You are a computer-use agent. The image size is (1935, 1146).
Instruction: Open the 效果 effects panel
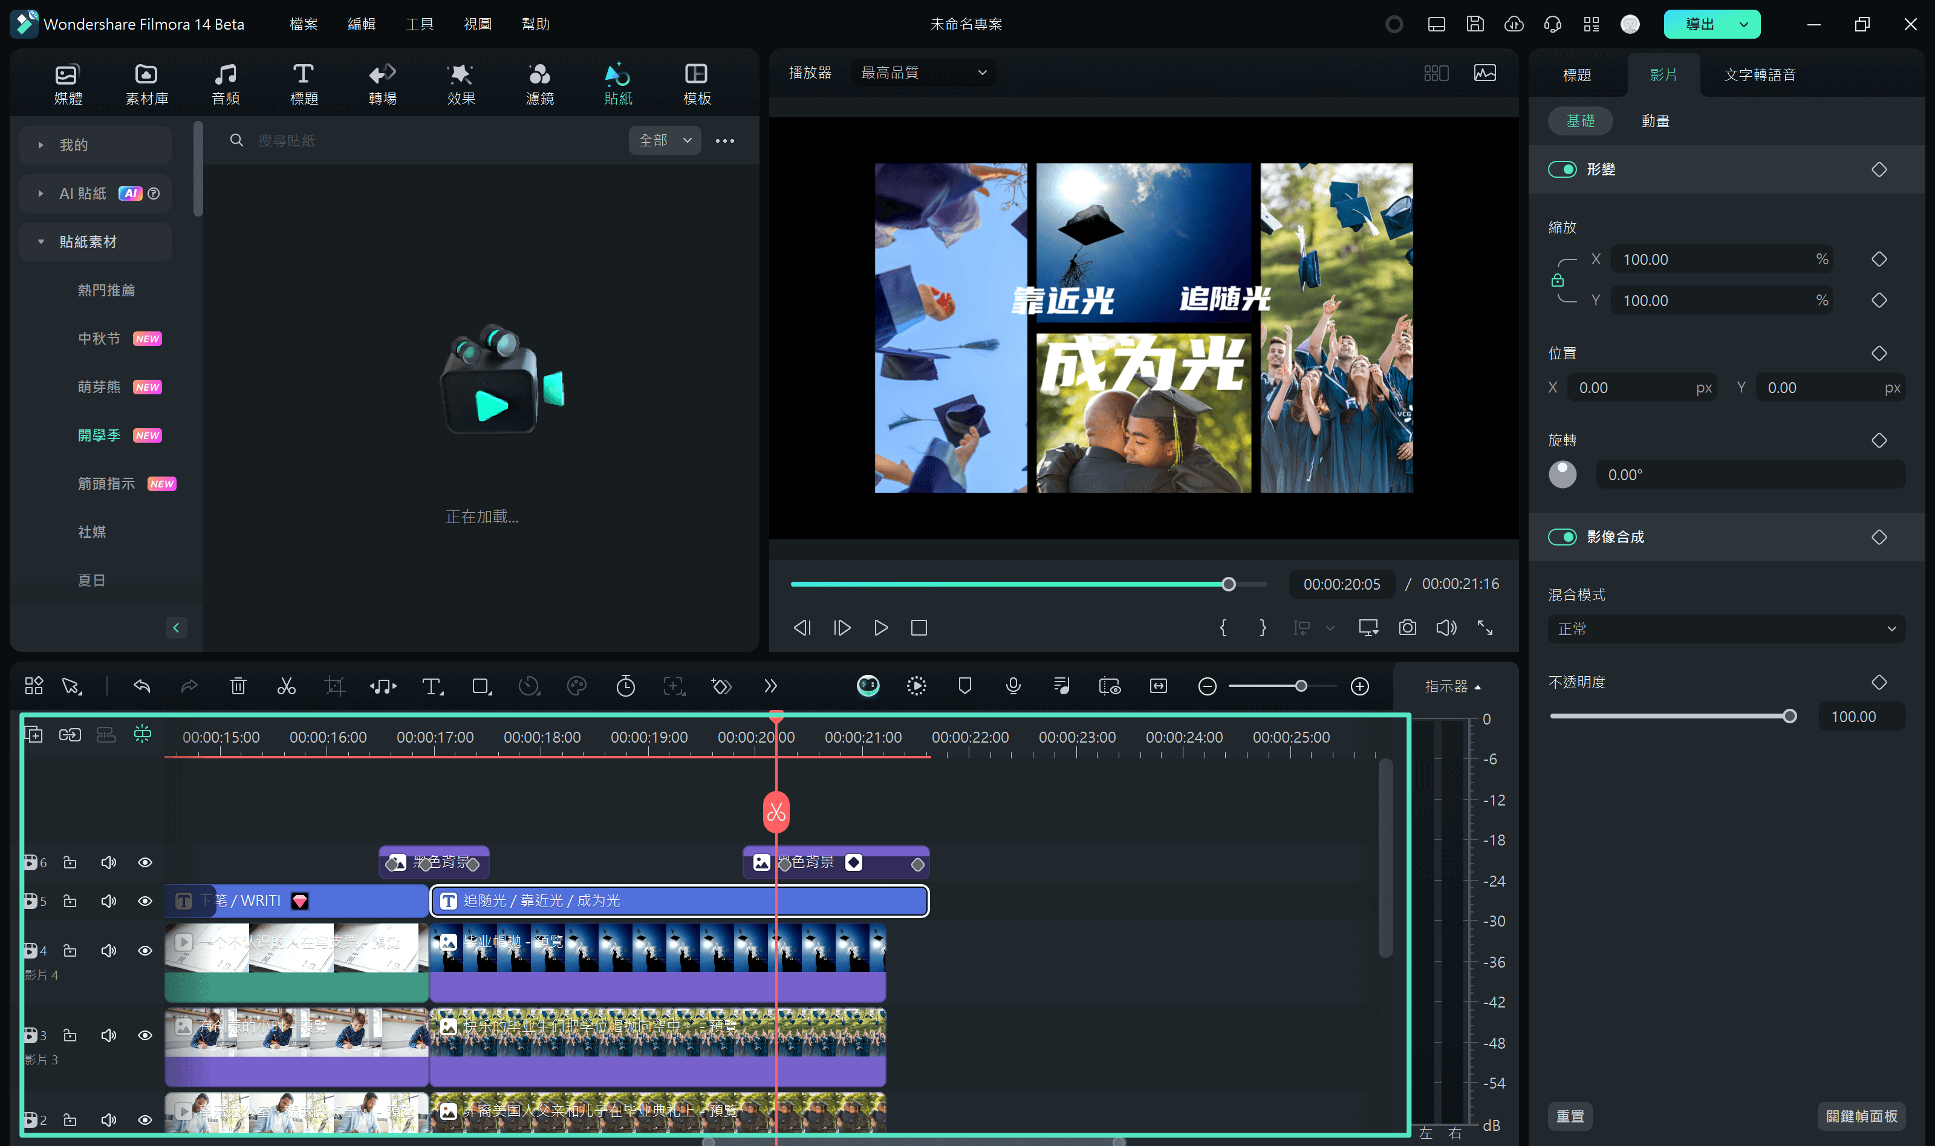coord(461,84)
